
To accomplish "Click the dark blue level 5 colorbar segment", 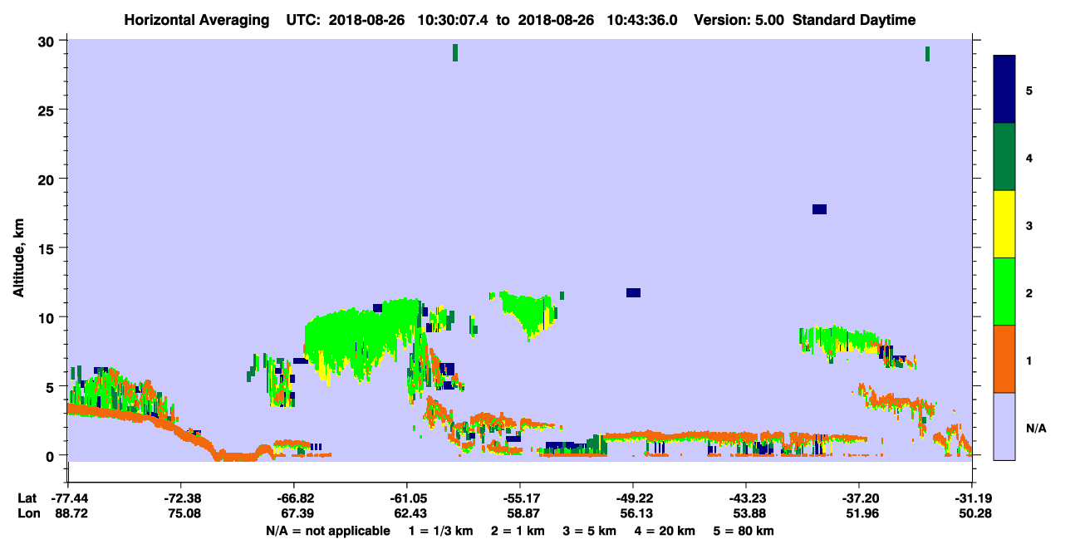I will click(1004, 89).
